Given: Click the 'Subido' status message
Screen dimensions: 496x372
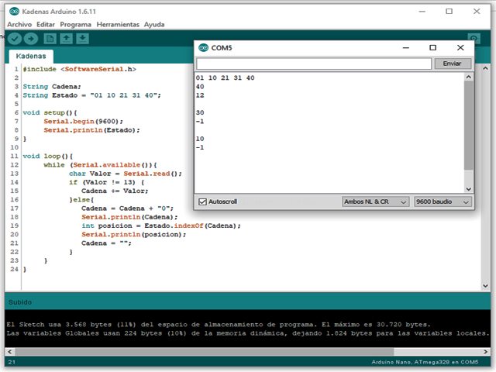Looking at the screenshot, I should pyautogui.click(x=20, y=302).
